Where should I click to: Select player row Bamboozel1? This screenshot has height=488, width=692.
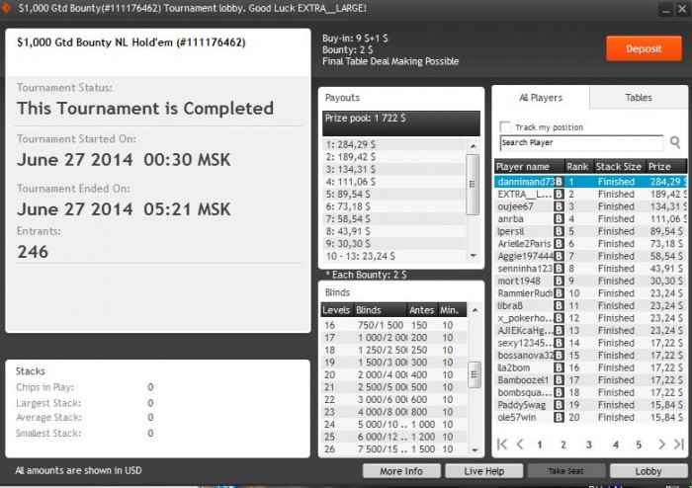pyautogui.click(x=590, y=380)
